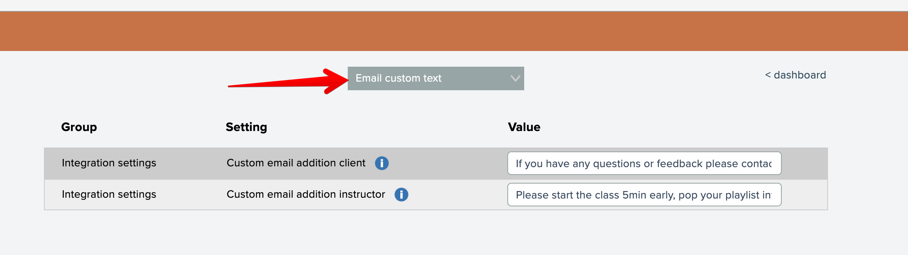Select the Custom email addition instructor label
908x255 pixels.
(x=305, y=195)
